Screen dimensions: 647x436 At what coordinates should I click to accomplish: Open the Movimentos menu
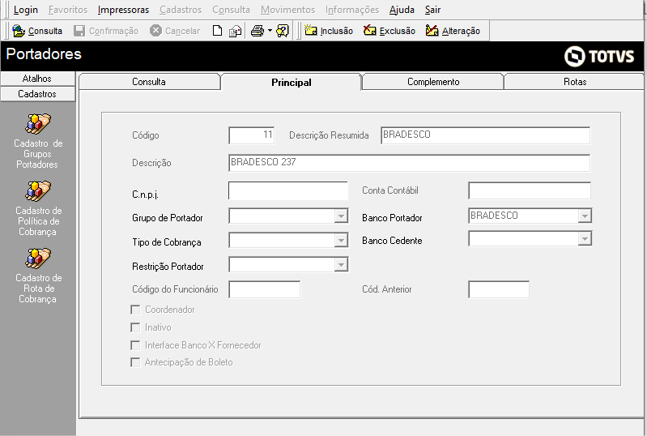pyautogui.click(x=287, y=10)
